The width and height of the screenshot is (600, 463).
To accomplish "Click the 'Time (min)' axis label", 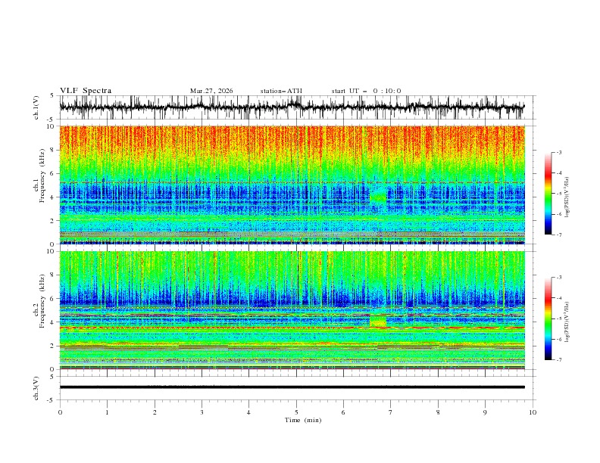I will click(x=303, y=420).
